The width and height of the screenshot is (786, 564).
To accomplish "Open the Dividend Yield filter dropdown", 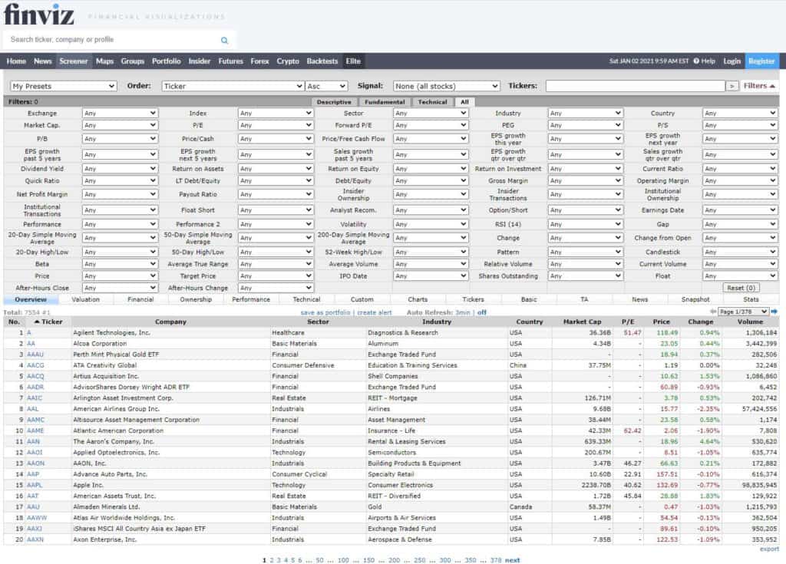I will point(120,169).
